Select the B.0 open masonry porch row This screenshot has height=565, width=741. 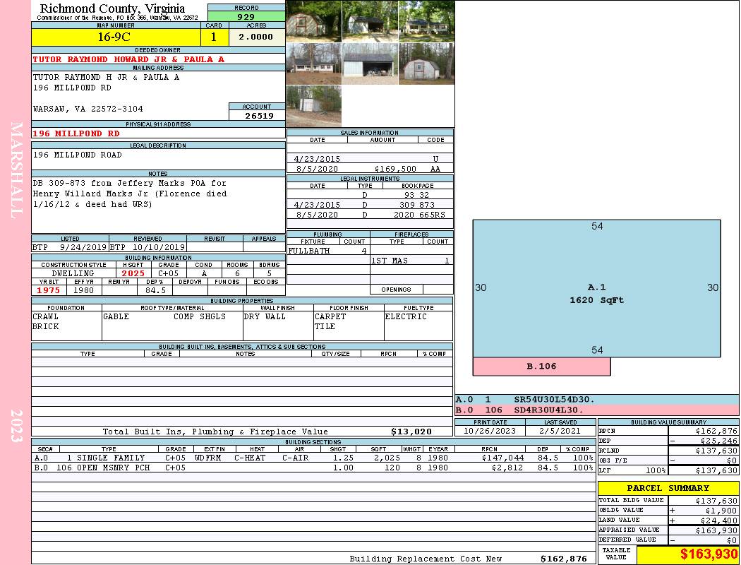tap(312, 468)
